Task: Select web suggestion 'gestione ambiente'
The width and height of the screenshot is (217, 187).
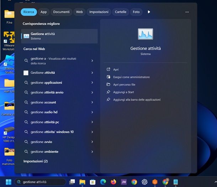Action: click(59, 152)
